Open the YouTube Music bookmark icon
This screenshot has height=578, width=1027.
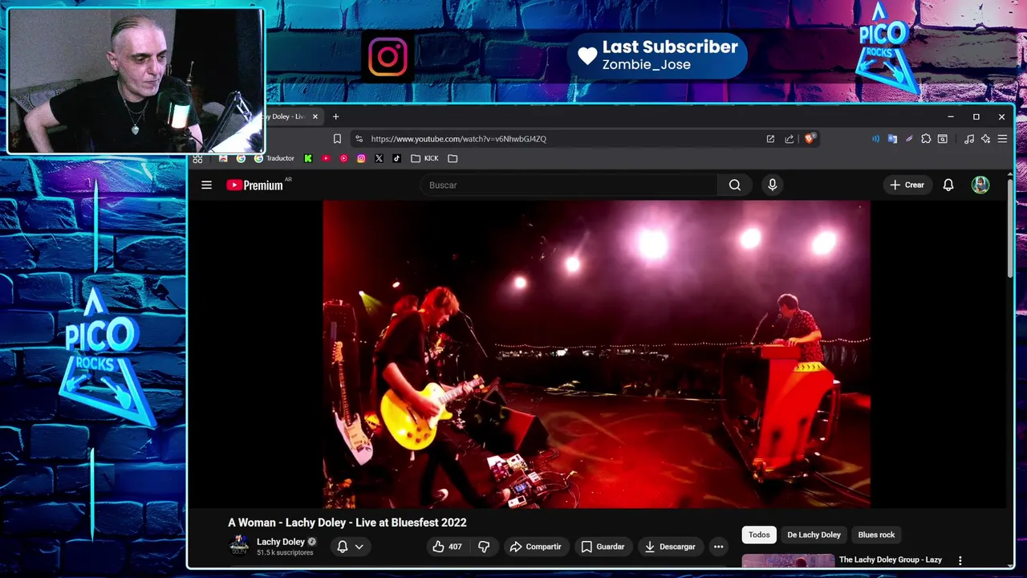click(343, 158)
